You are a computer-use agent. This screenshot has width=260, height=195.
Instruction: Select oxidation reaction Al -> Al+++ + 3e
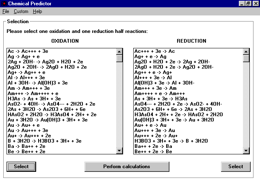click(x=27, y=77)
